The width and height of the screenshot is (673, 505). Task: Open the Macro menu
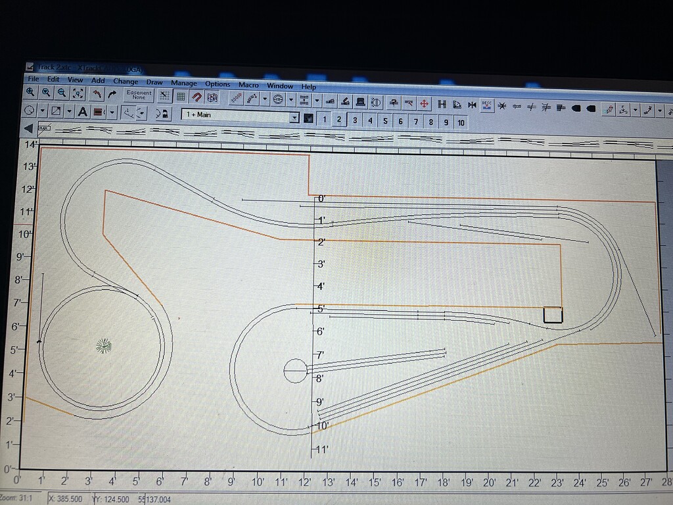tap(248, 85)
